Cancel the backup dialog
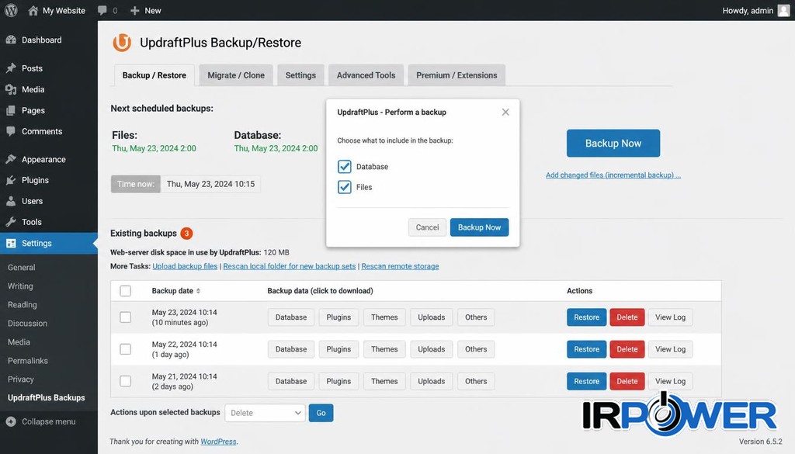This screenshot has height=454, width=795. pyautogui.click(x=428, y=227)
